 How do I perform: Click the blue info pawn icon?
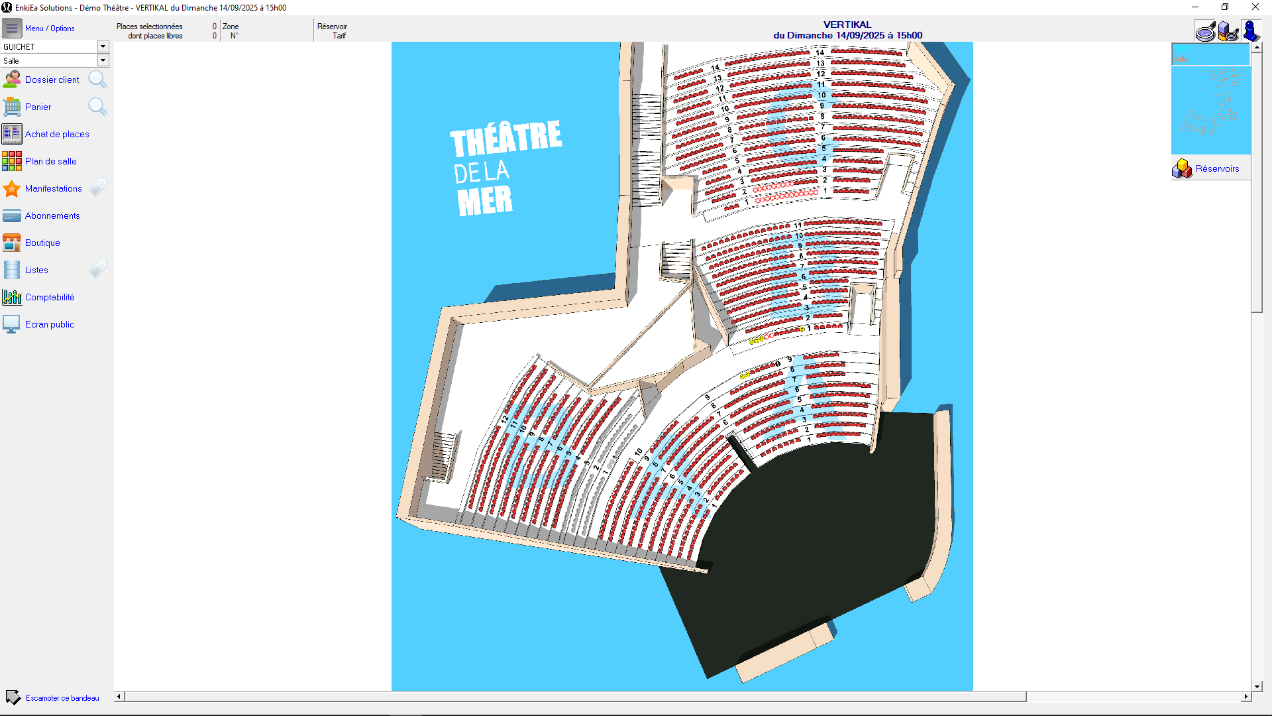[x=1250, y=31]
